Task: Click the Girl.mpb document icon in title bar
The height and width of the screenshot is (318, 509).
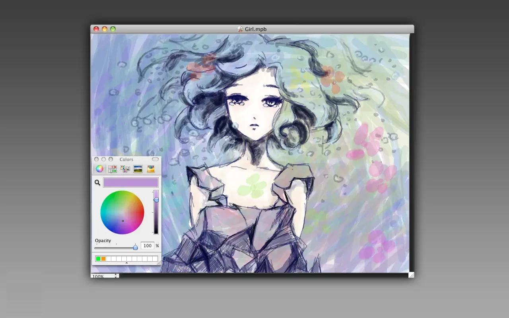Action: click(240, 29)
